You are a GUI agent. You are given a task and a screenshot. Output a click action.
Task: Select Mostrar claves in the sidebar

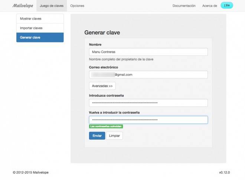[x=40, y=19]
